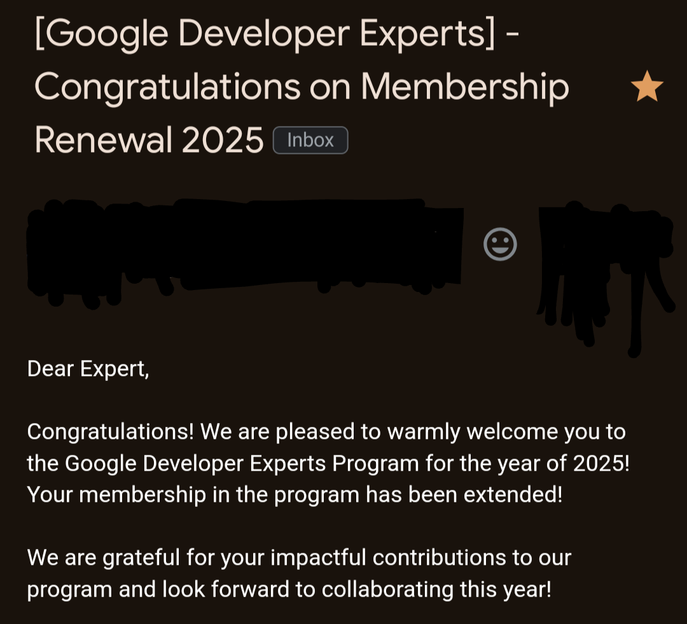Click 'look forward to collaborating this year!'

(357, 590)
